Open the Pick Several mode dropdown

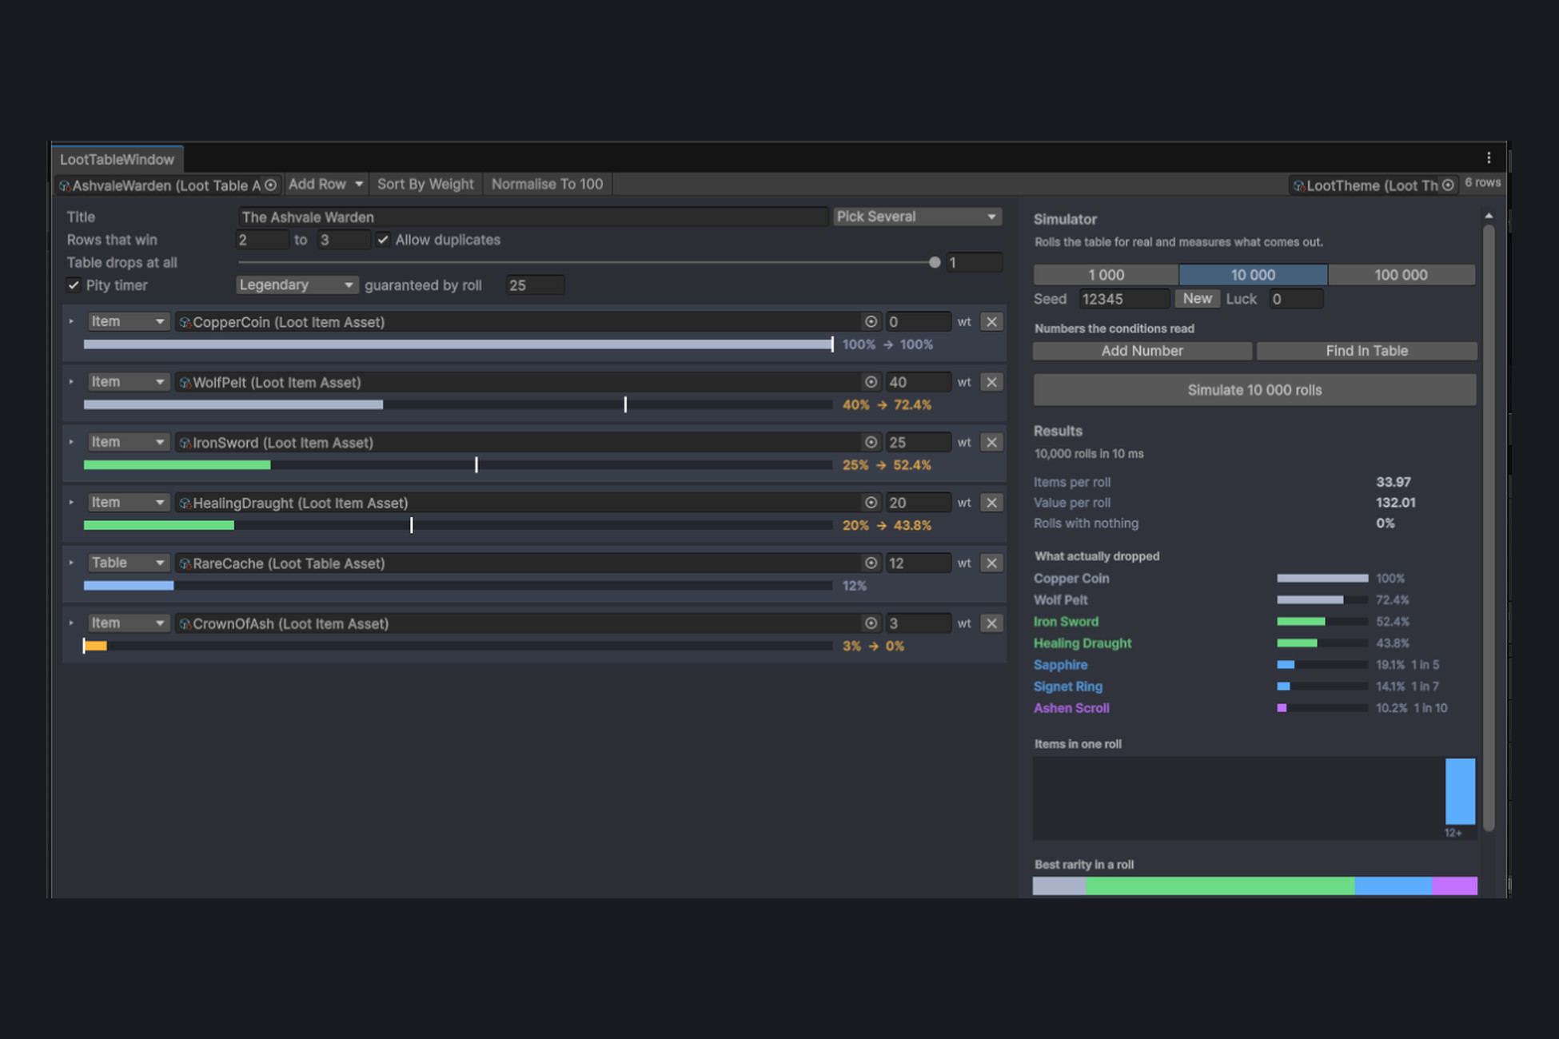click(917, 217)
